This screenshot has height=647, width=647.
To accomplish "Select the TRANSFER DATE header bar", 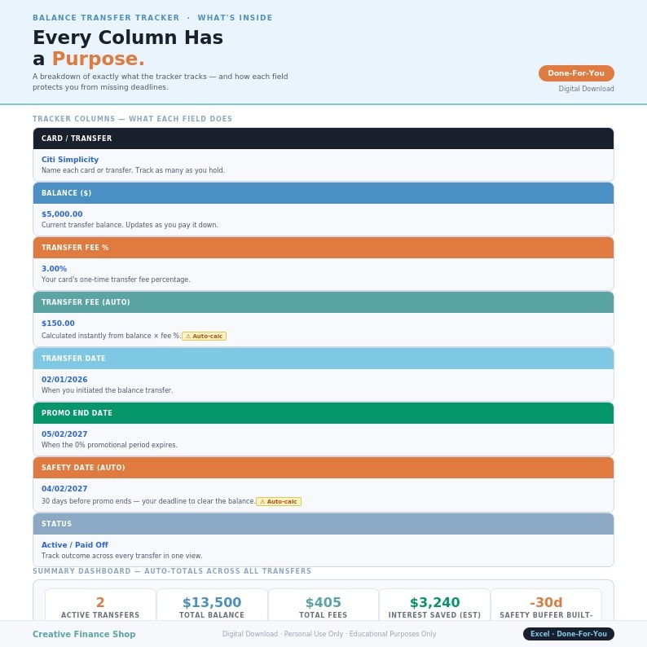I will [323, 359].
